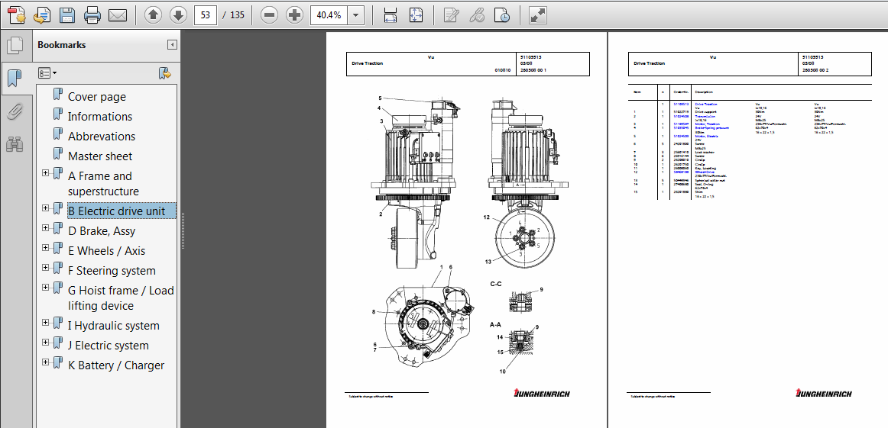
Task: Open the zoom level dropdown arrow
Action: [355, 15]
